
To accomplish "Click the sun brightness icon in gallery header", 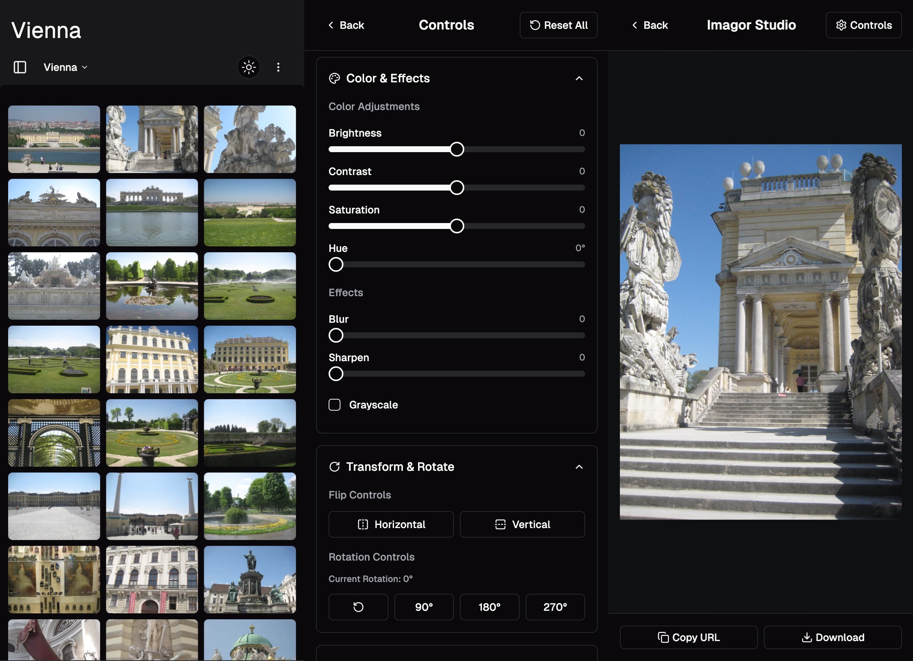I will pyautogui.click(x=249, y=67).
